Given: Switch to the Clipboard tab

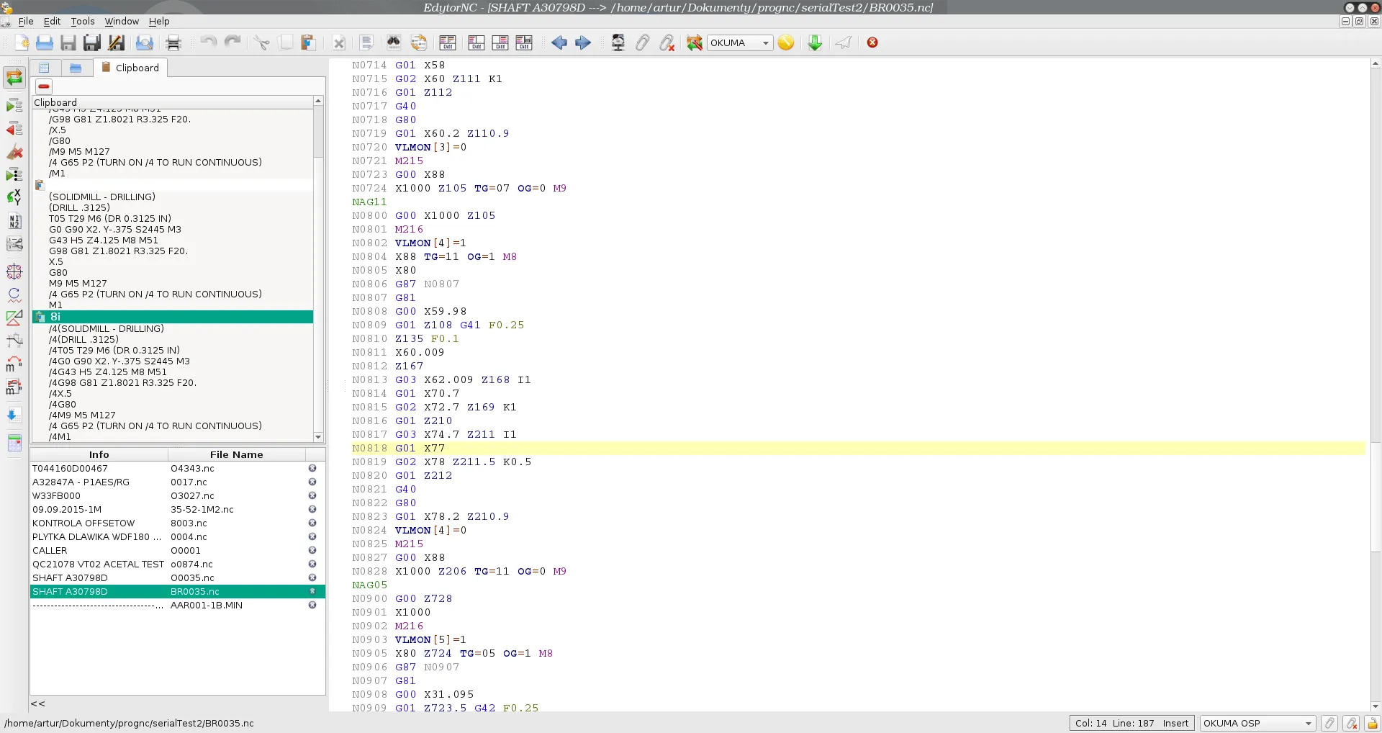Looking at the screenshot, I should click(130, 68).
